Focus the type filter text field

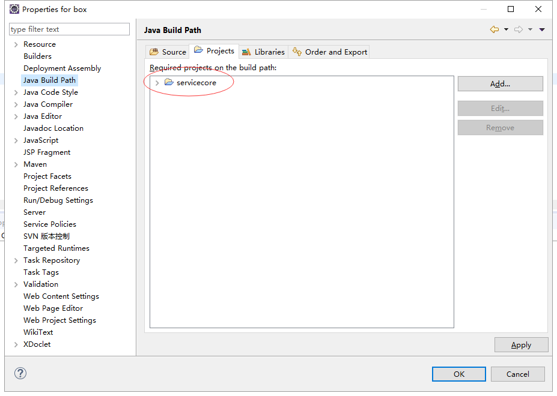click(69, 29)
